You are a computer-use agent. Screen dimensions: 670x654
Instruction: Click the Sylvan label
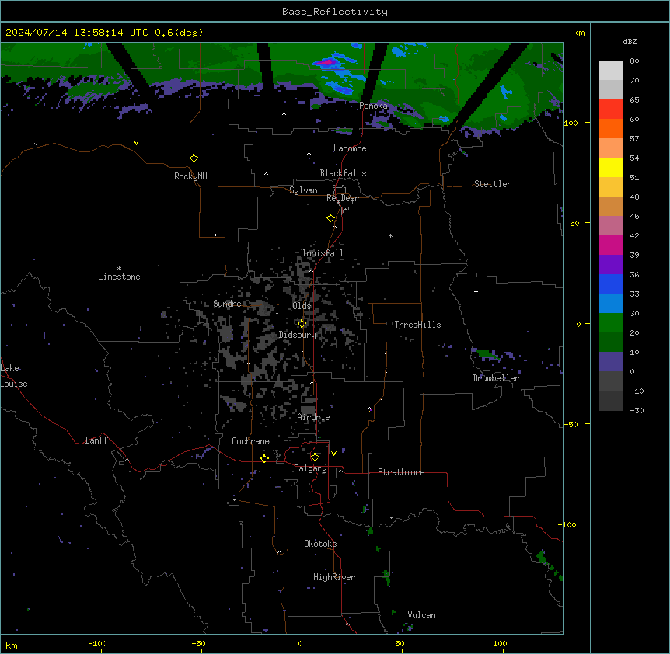(303, 190)
